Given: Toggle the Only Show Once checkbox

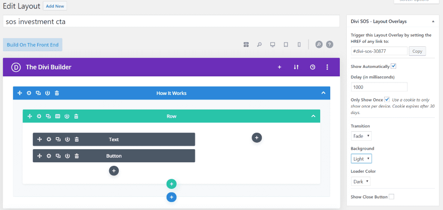Looking at the screenshot, I should click(x=387, y=99).
